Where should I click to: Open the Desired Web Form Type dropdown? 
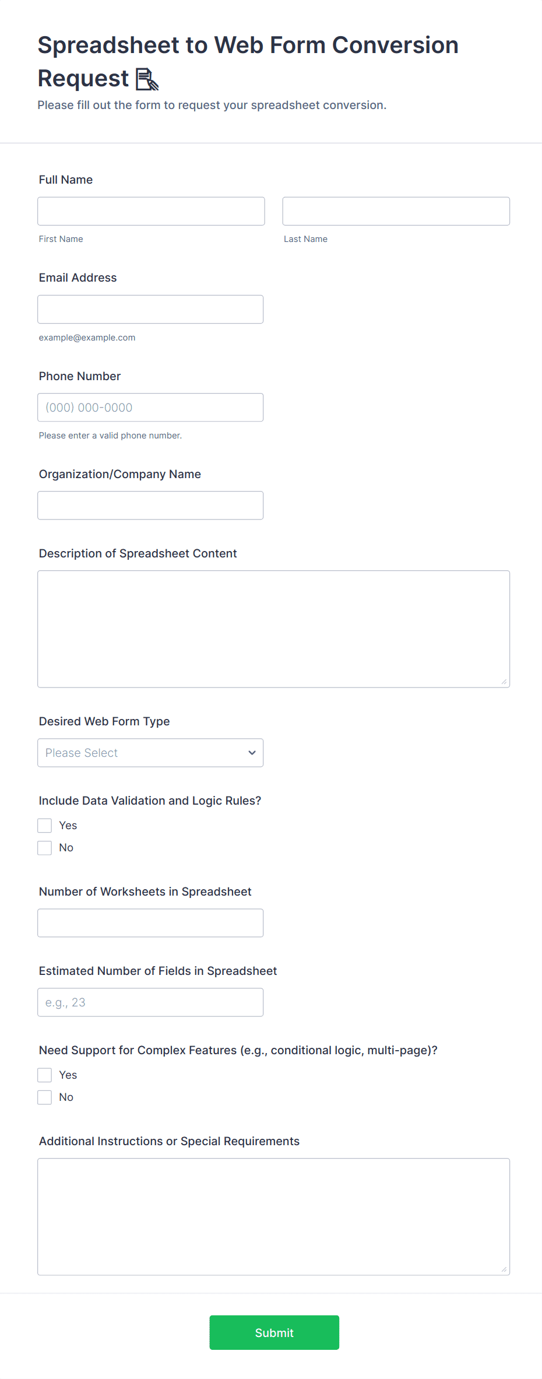[x=150, y=753]
